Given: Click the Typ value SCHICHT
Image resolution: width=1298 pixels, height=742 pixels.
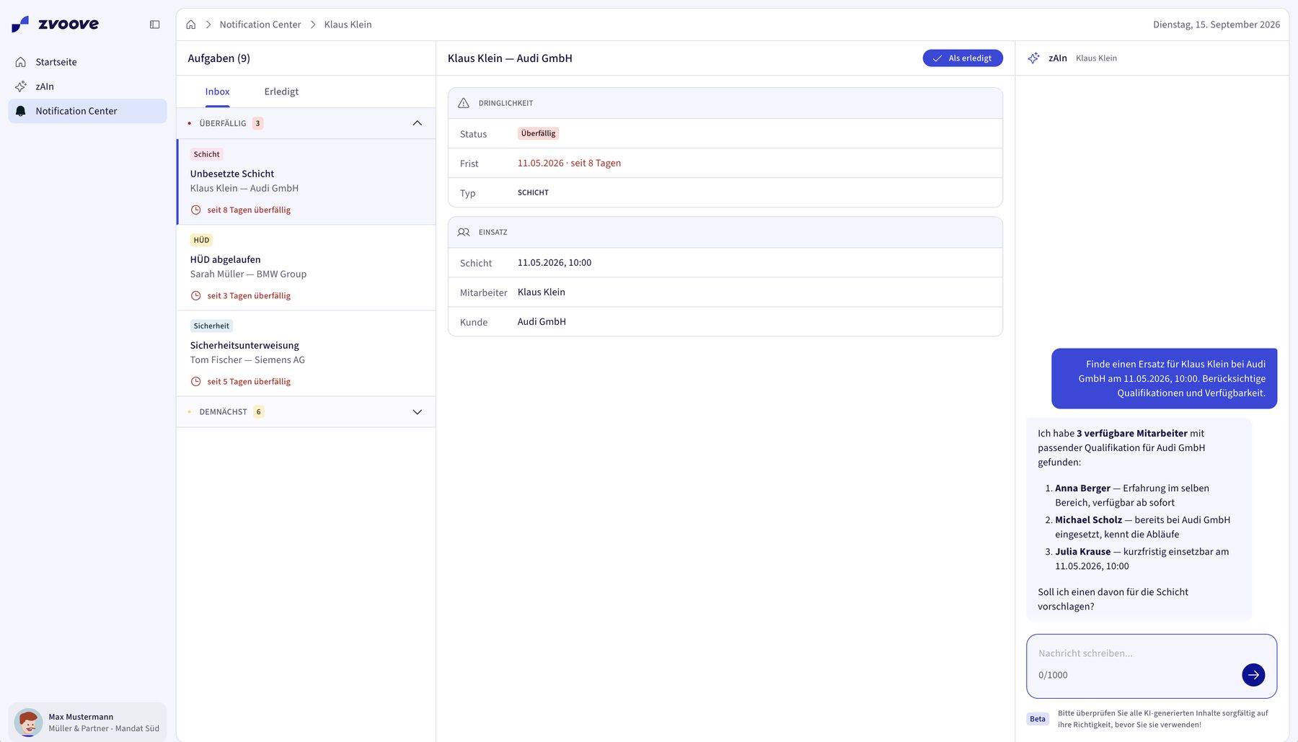Looking at the screenshot, I should coord(533,192).
